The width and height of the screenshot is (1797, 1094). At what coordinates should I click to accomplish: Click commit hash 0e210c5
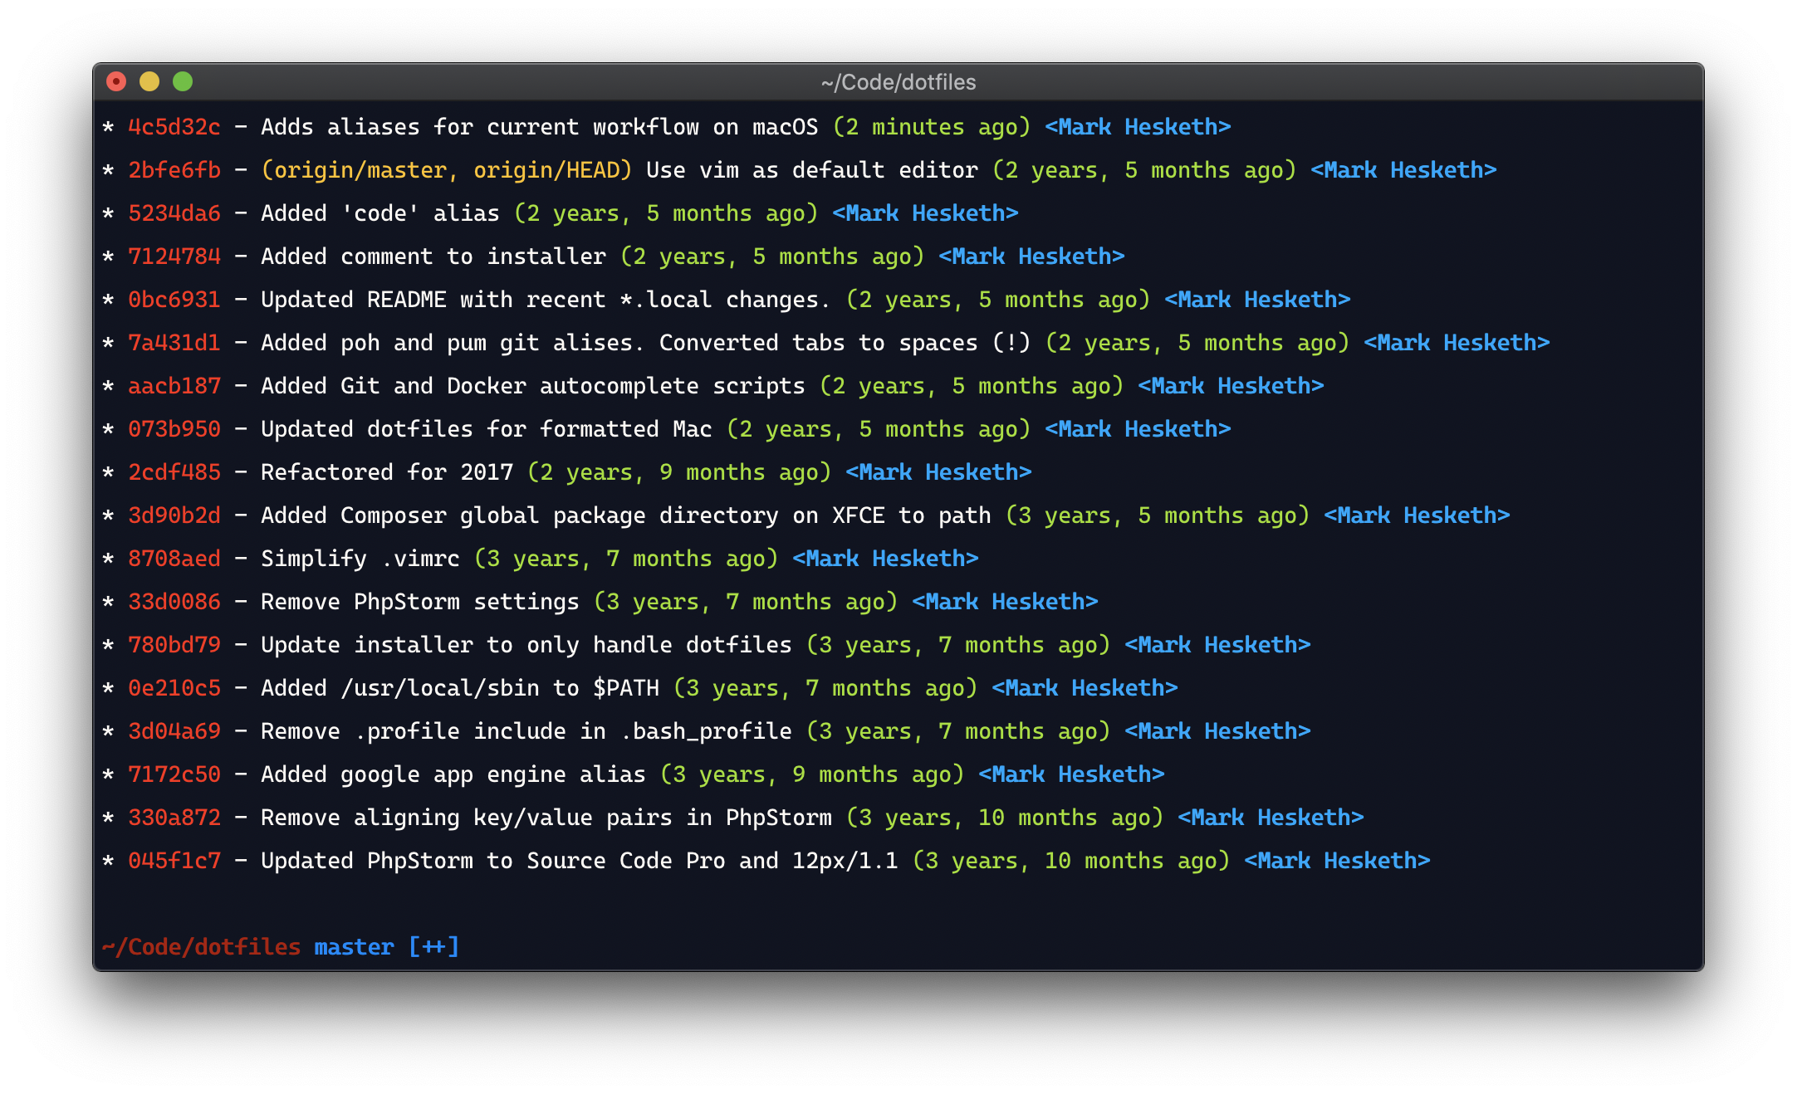pos(174,688)
